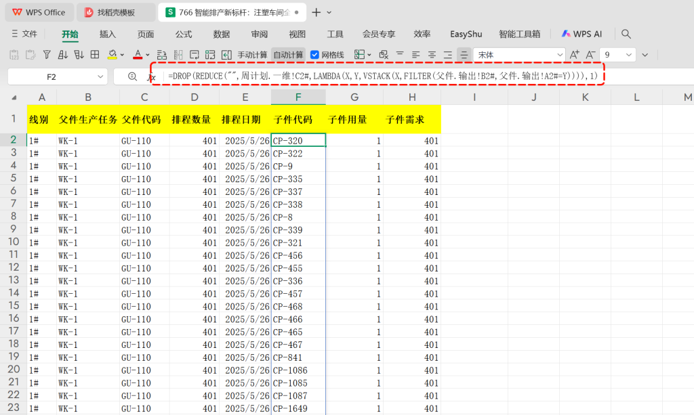
Task: Sort ascending with the A-Z icon
Action: point(62,55)
